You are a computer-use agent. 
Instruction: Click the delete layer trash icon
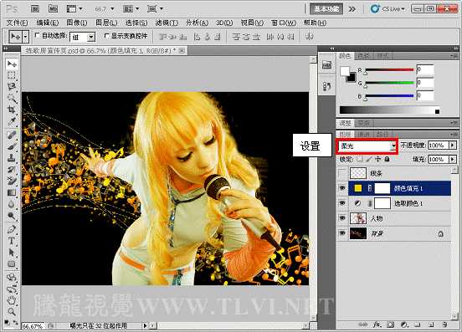pyautogui.click(x=444, y=324)
